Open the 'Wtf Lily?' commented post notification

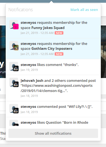(x=54, y=109)
